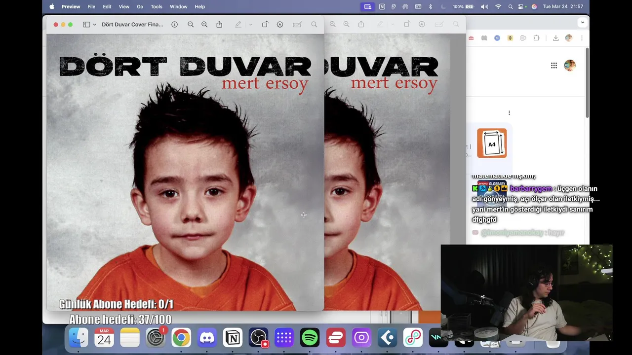
Task: Select Highlight pen in background Preview window
Action: click(380, 24)
